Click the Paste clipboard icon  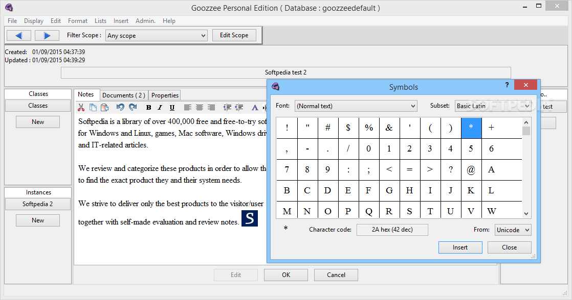(x=105, y=107)
